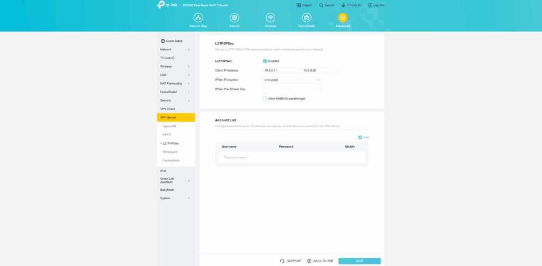This screenshot has width=542, height=266.
Task: Expand the System sidebar menu
Action: 176,198
